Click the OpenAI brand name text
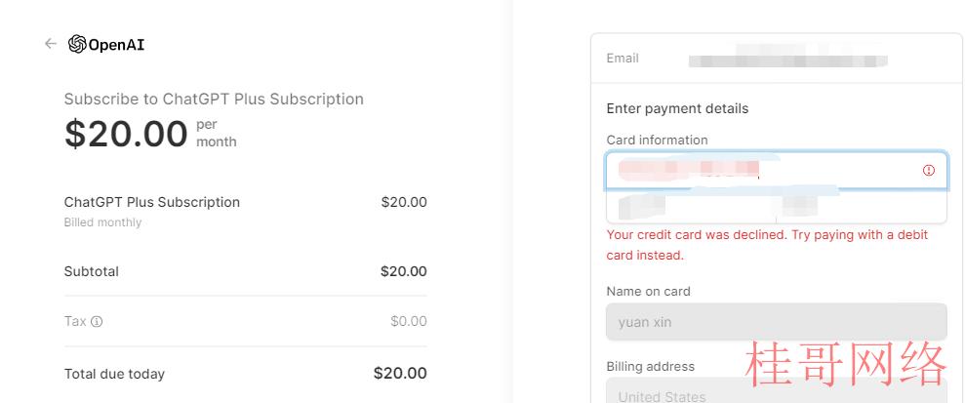This screenshot has height=403, width=965. point(116,45)
